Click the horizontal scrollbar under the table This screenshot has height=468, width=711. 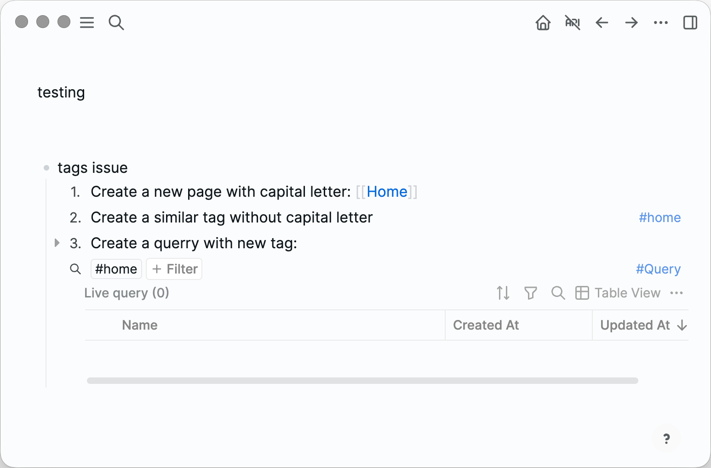point(362,381)
